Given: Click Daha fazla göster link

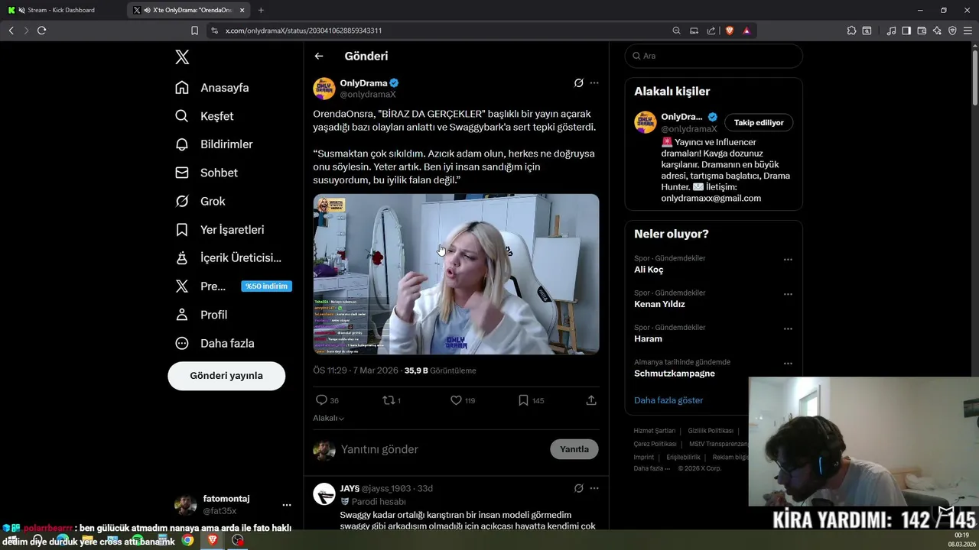Looking at the screenshot, I should coord(668,400).
